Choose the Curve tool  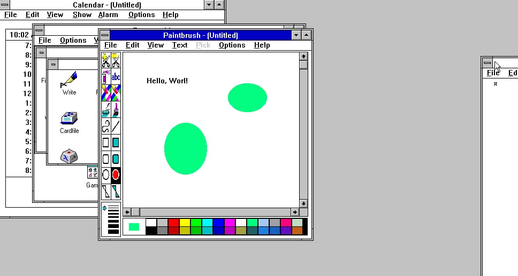tap(106, 126)
